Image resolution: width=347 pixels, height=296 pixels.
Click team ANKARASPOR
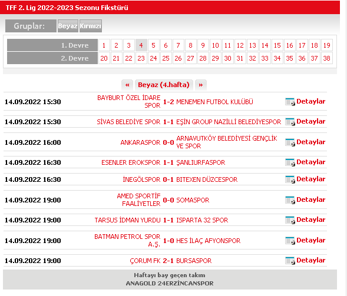141,142
